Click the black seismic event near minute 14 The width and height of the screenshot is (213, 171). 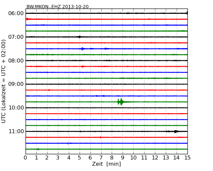pos(176,132)
